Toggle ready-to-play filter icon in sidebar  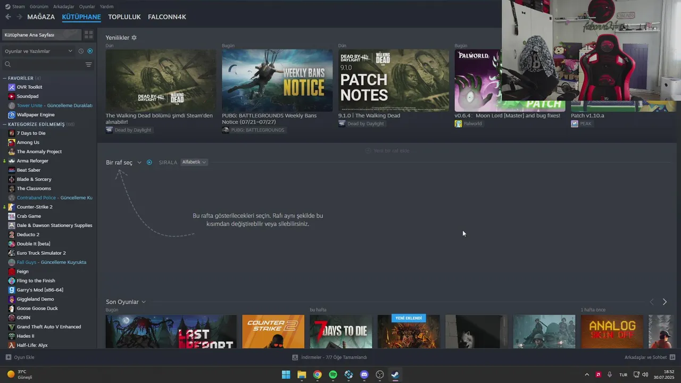90,51
